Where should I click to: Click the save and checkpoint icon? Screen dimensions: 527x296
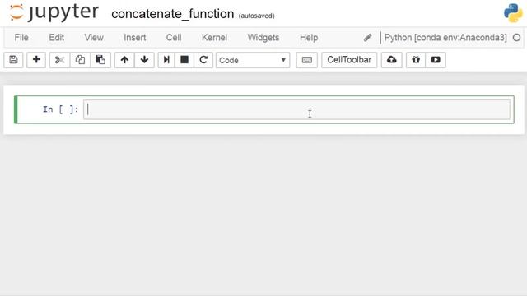[x=13, y=60]
